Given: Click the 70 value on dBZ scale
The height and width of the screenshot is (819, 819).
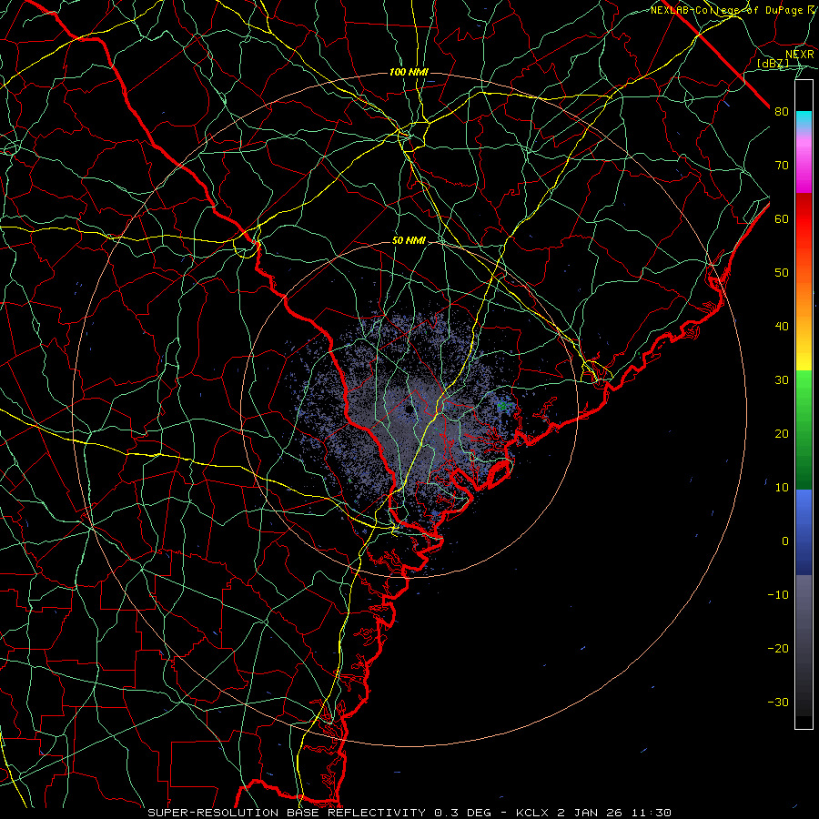Looking at the screenshot, I should click(782, 166).
